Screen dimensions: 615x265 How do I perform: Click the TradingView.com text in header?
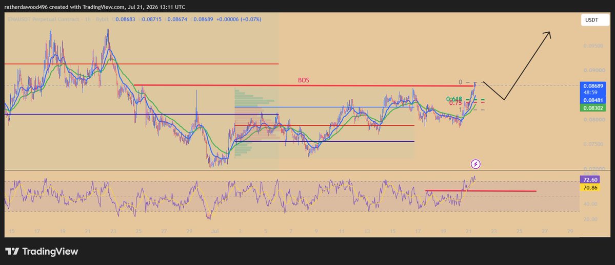pyautogui.click(x=103, y=7)
